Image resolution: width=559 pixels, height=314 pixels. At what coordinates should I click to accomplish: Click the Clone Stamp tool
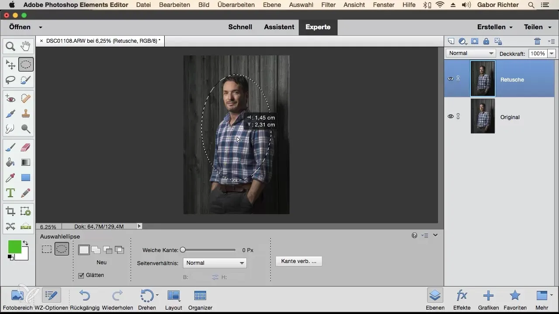click(26, 114)
